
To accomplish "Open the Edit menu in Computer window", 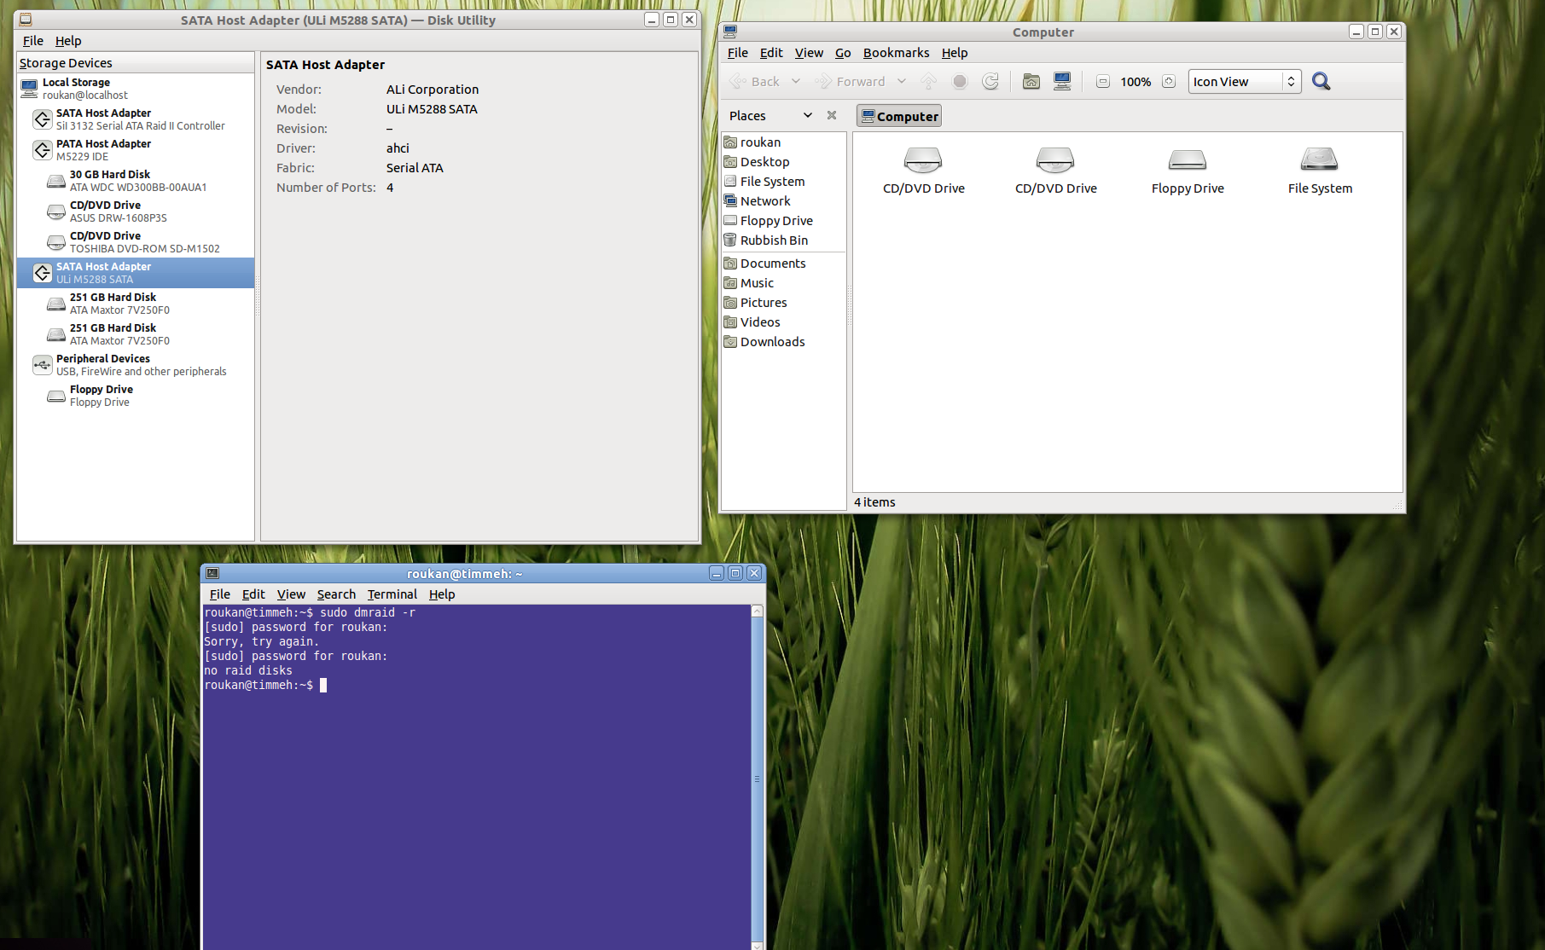I will click(x=771, y=53).
